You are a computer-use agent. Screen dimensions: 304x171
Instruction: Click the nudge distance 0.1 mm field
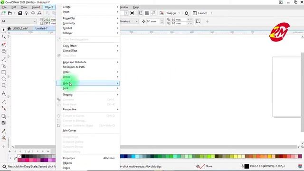pos(153,21)
